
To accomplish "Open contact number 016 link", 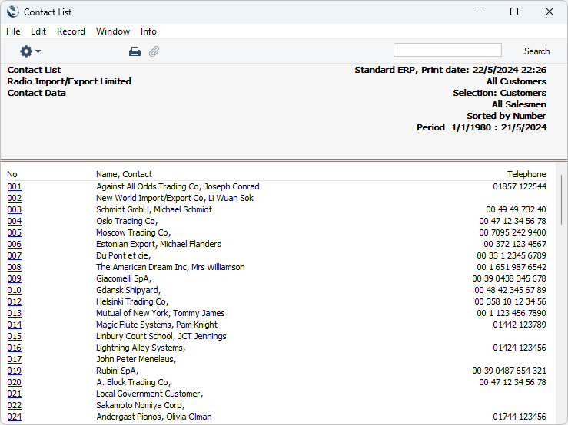I will (x=14, y=348).
